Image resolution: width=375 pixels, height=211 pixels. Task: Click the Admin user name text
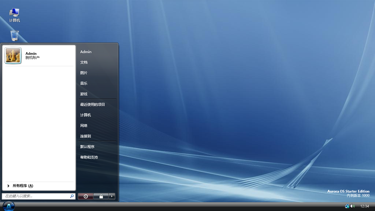point(31,53)
